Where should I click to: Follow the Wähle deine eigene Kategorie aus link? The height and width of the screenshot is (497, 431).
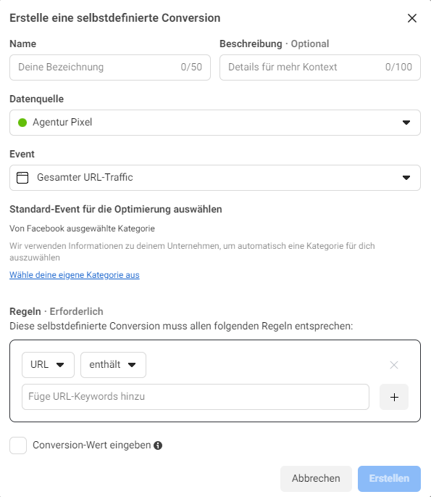pos(75,275)
